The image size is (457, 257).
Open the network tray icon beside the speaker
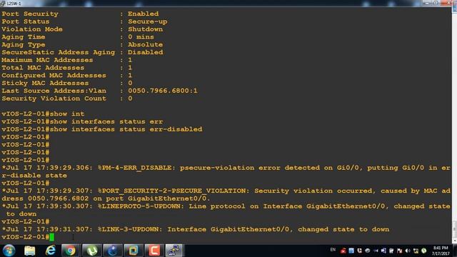point(416,251)
